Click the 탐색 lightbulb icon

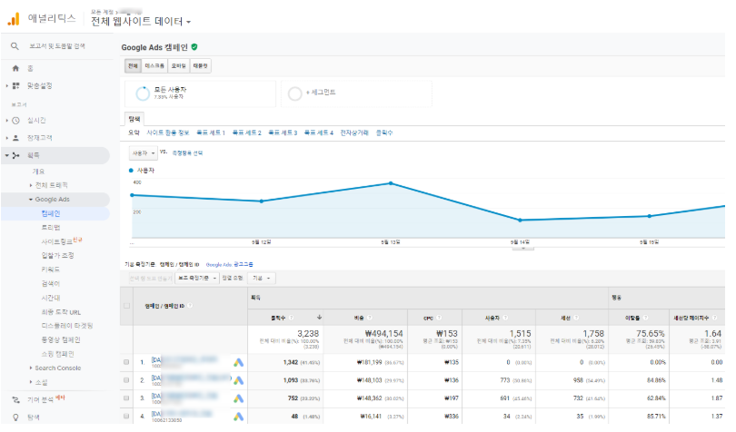(x=16, y=417)
